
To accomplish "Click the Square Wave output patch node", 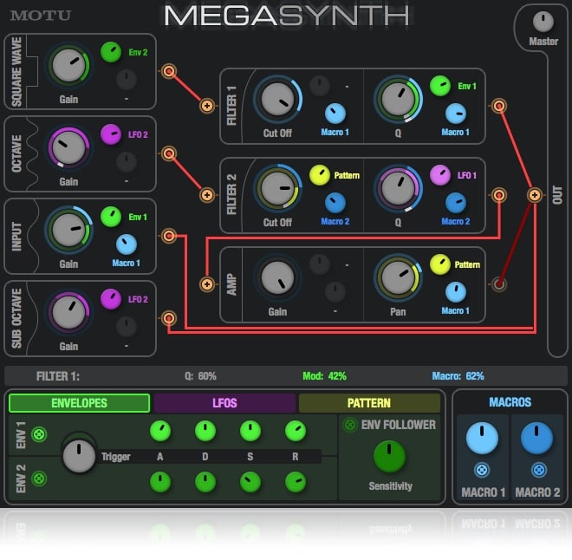I will point(168,71).
